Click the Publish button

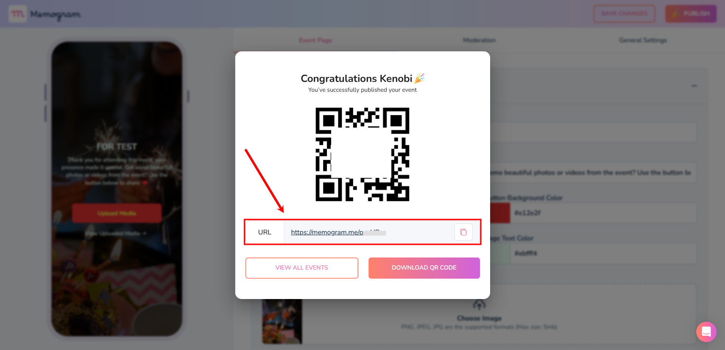tap(691, 14)
